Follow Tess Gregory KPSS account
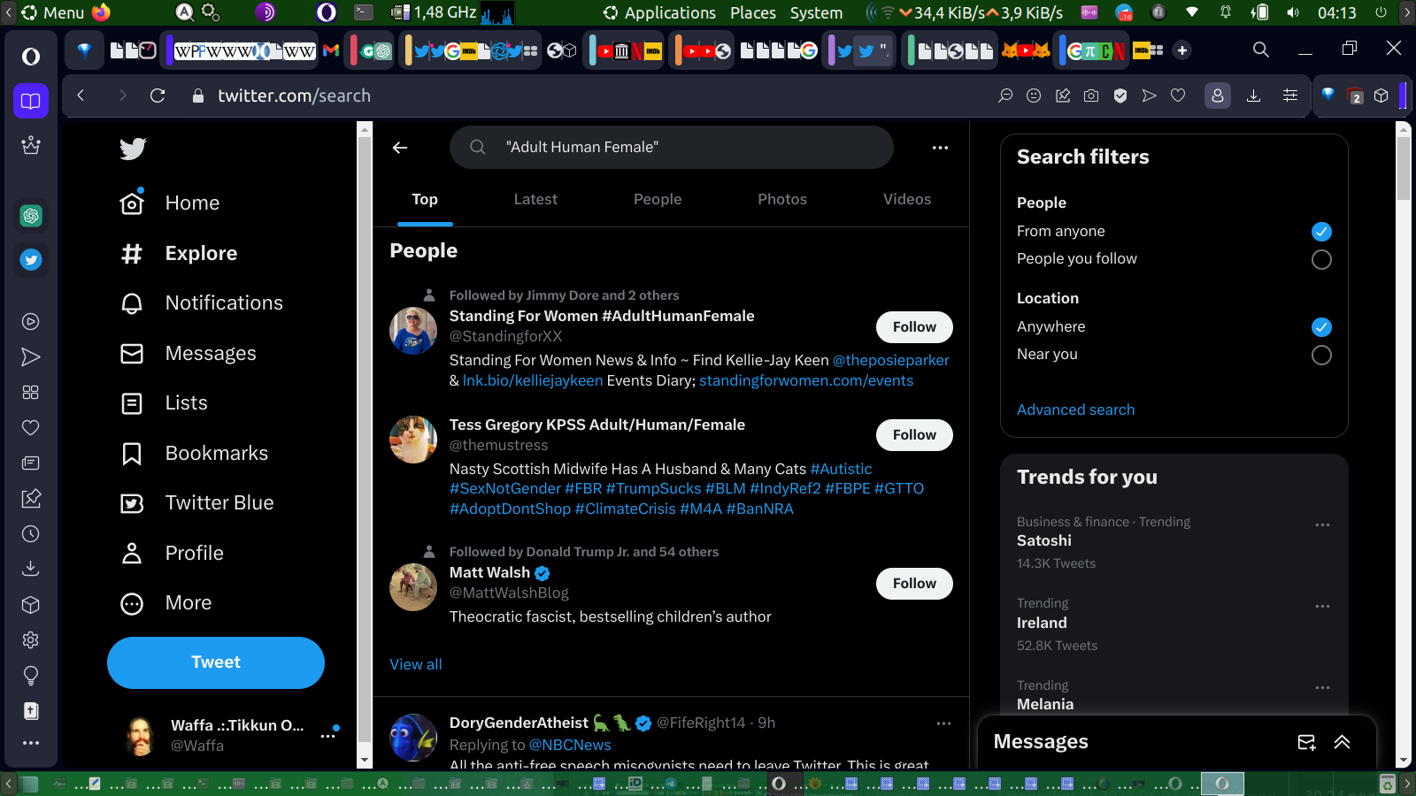Viewport: 1416px width, 796px height. (914, 435)
